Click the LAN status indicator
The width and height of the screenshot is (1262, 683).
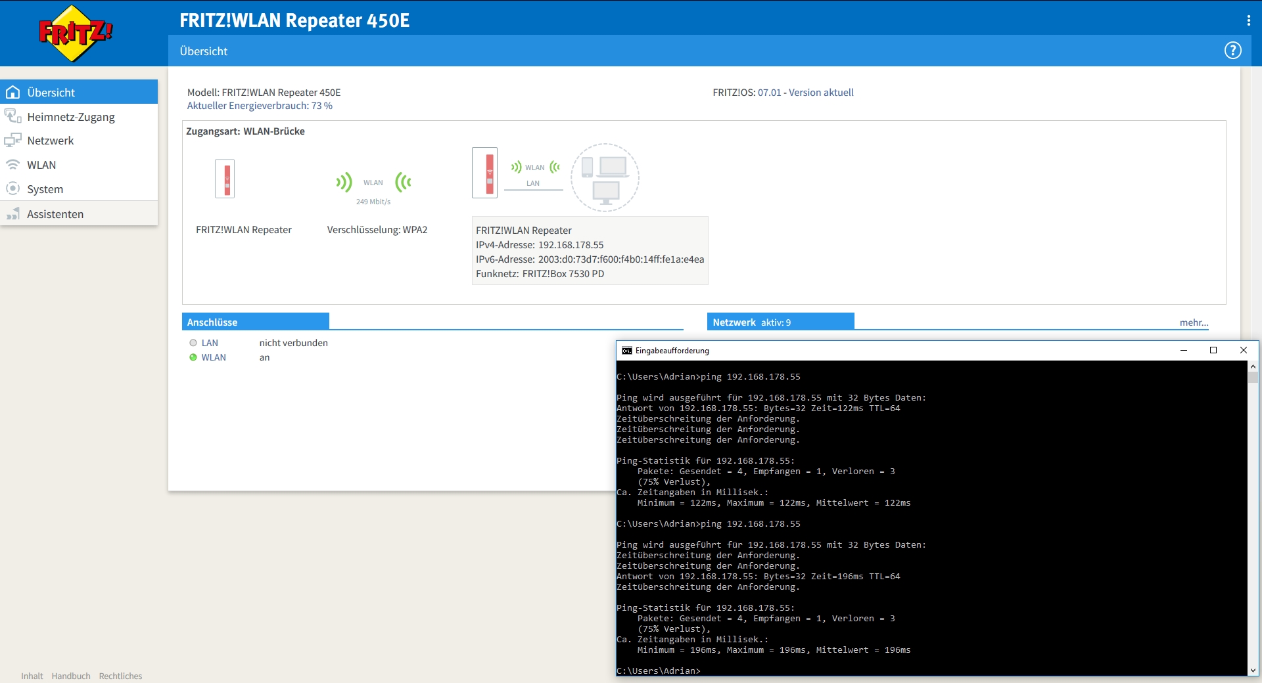pos(193,342)
